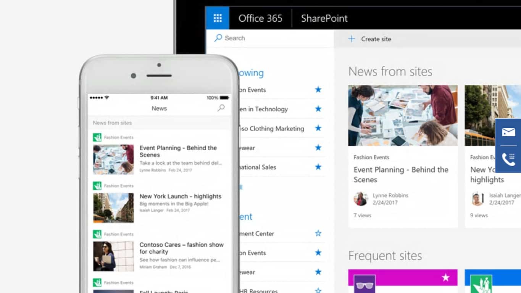Open the ment Center site
The image size is (521, 293).
pos(257,233)
